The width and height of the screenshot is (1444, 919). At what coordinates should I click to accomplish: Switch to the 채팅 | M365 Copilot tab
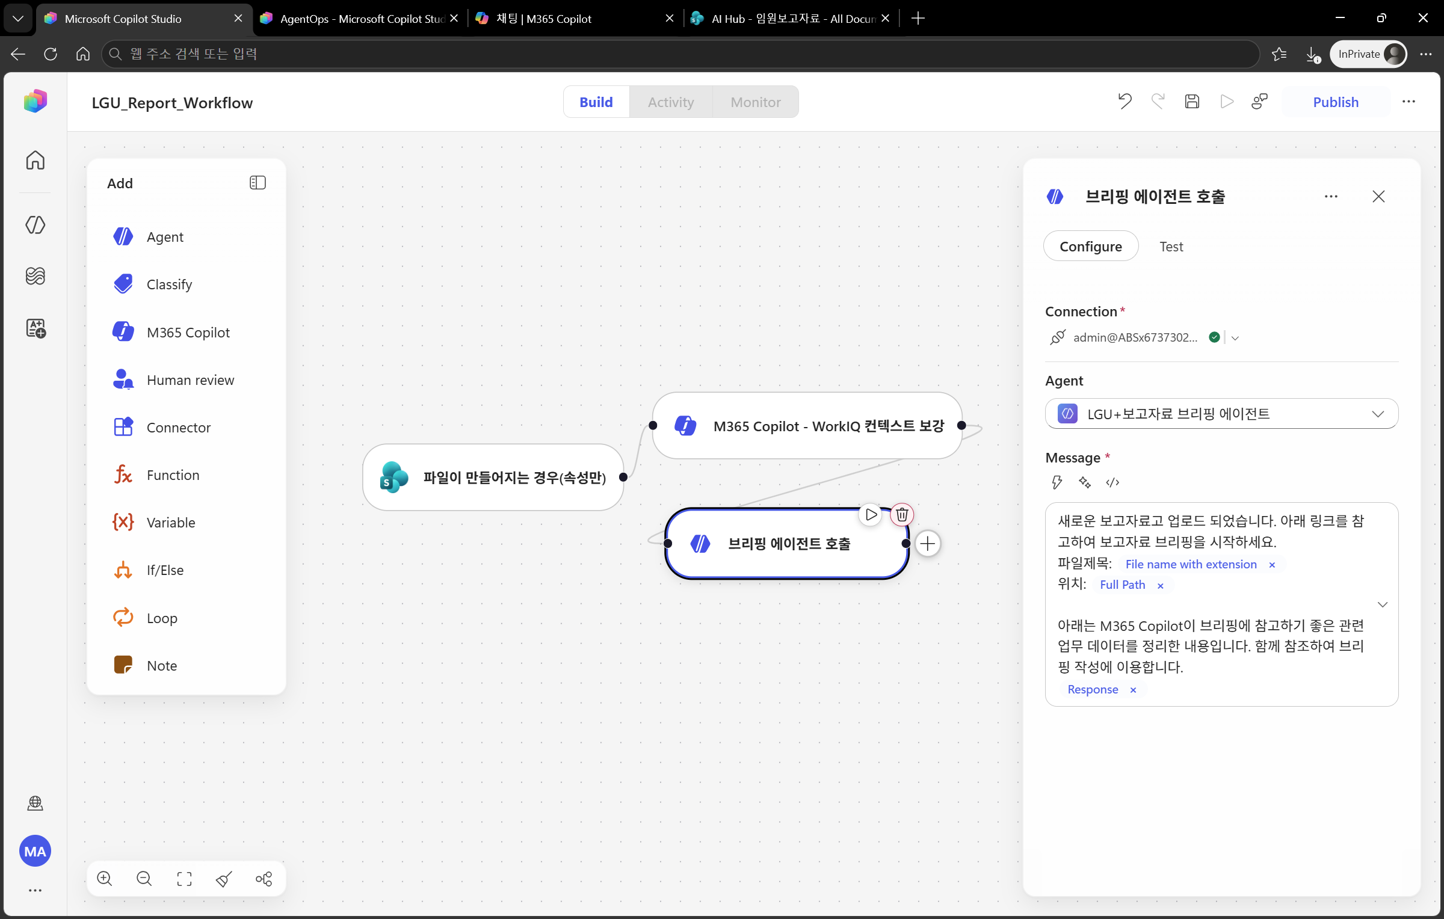point(575,19)
